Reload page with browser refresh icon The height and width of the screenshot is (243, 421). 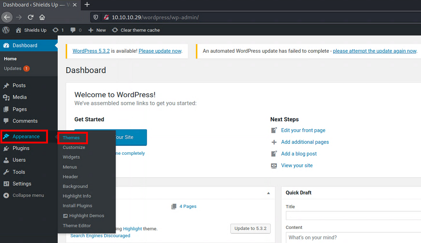(x=31, y=17)
